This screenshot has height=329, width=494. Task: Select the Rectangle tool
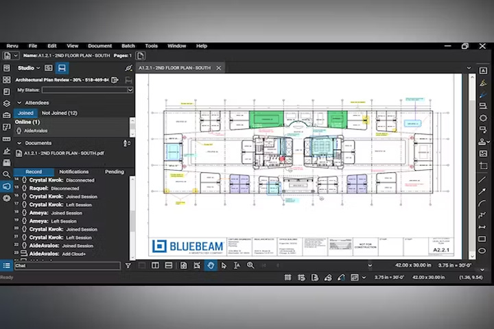tap(482, 239)
